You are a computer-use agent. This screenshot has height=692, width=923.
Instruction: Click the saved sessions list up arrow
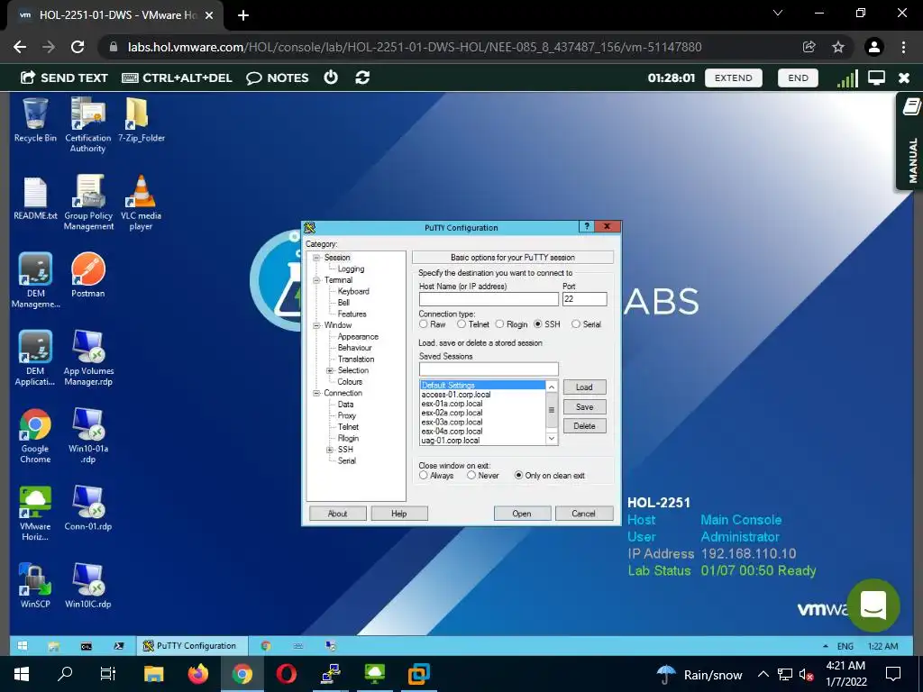[552, 387]
